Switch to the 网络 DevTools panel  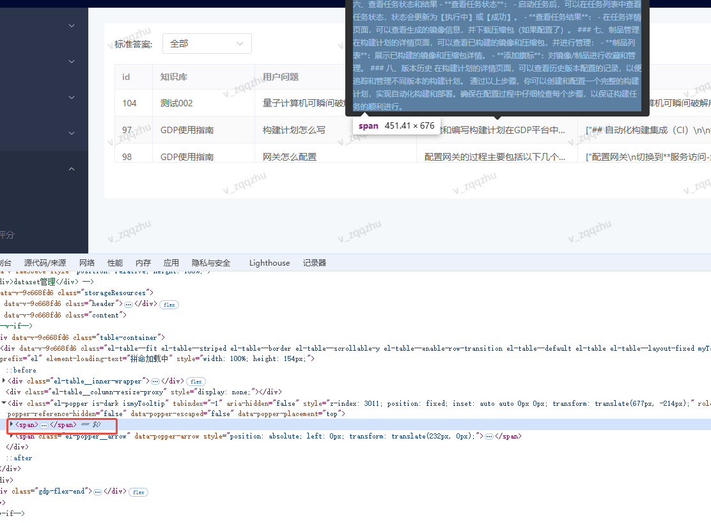[87, 262]
